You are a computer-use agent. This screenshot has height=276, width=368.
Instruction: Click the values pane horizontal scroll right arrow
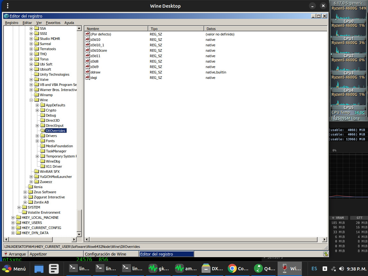click(325, 239)
